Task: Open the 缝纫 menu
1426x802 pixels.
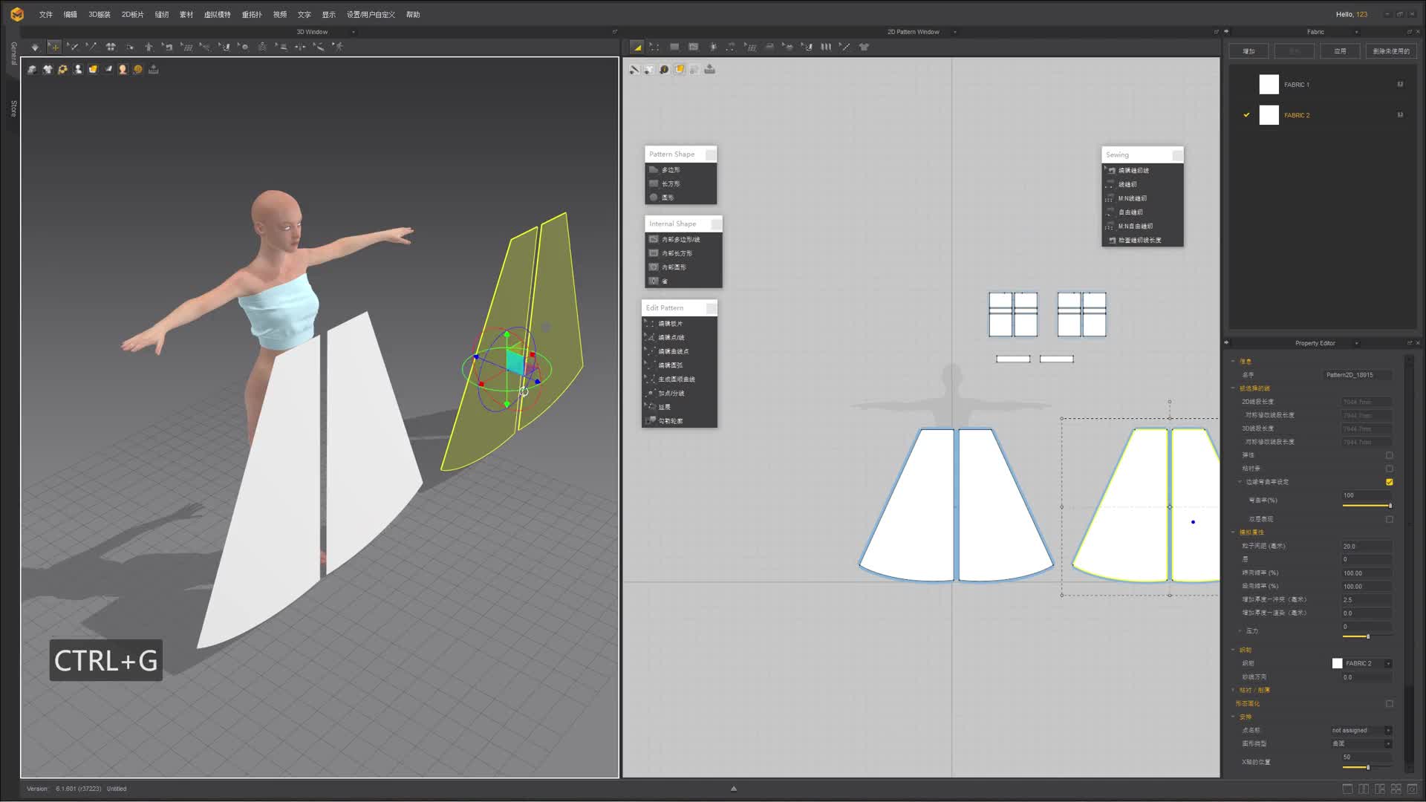Action: tap(161, 14)
